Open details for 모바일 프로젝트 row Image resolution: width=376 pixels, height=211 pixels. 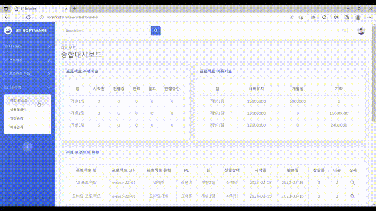tap(353, 196)
